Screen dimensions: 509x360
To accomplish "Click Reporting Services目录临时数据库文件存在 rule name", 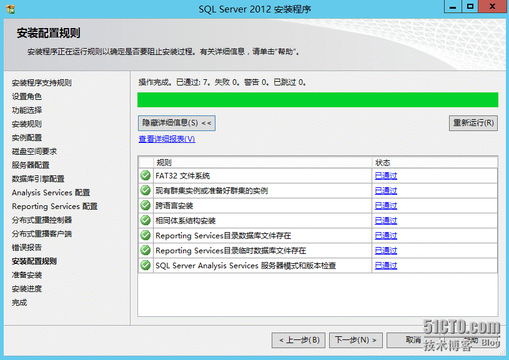I will pyautogui.click(x=231, y=250).
